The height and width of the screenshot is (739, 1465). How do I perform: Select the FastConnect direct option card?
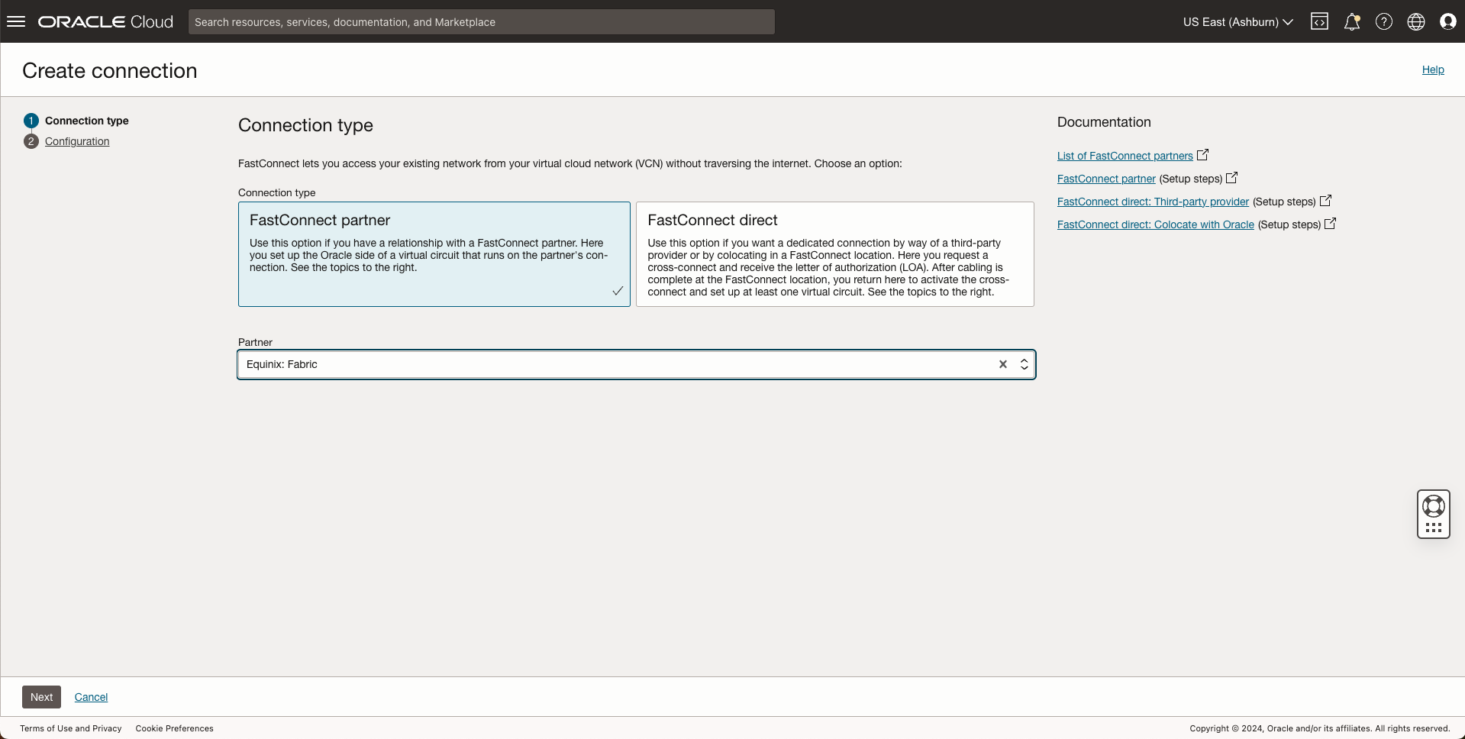(834, 253)
